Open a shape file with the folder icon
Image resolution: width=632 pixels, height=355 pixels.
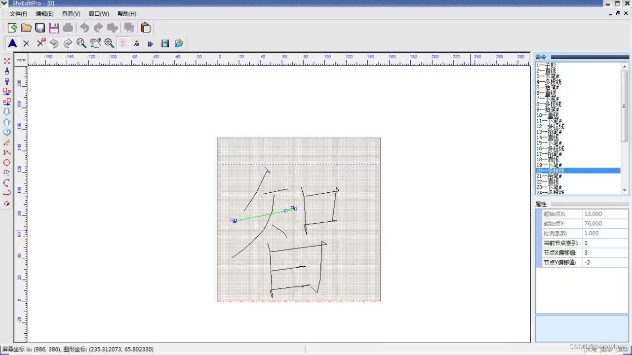[x=26, y=27]
